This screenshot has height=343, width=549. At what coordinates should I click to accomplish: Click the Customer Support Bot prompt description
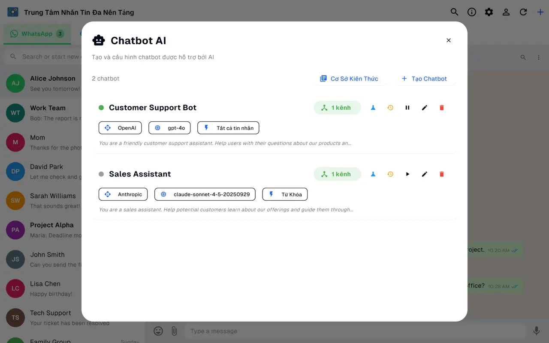[x=225, y=143]
